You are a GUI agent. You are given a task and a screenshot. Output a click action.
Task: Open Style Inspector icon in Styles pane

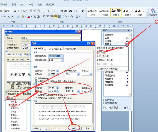pos(111,108)
